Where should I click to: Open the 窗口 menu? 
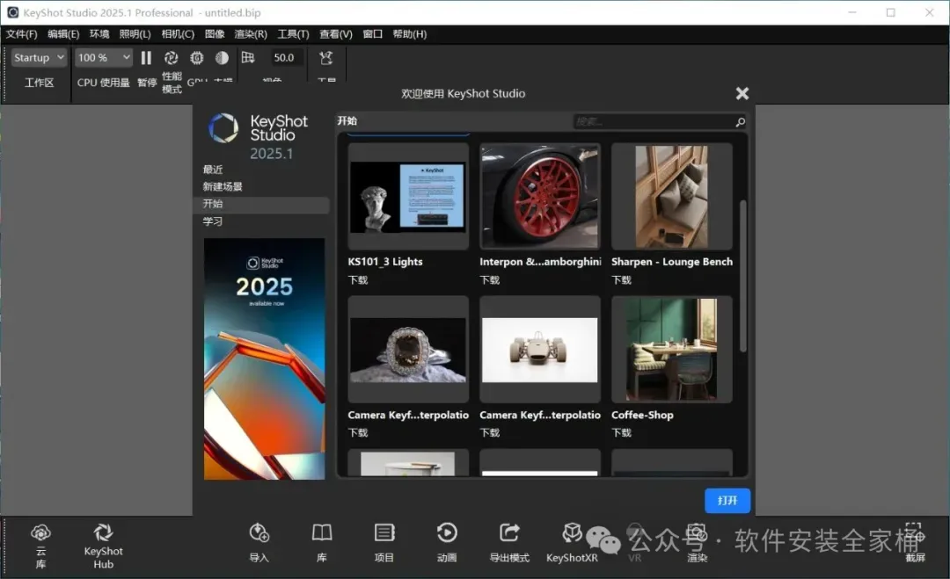click(x=373, y=34)
